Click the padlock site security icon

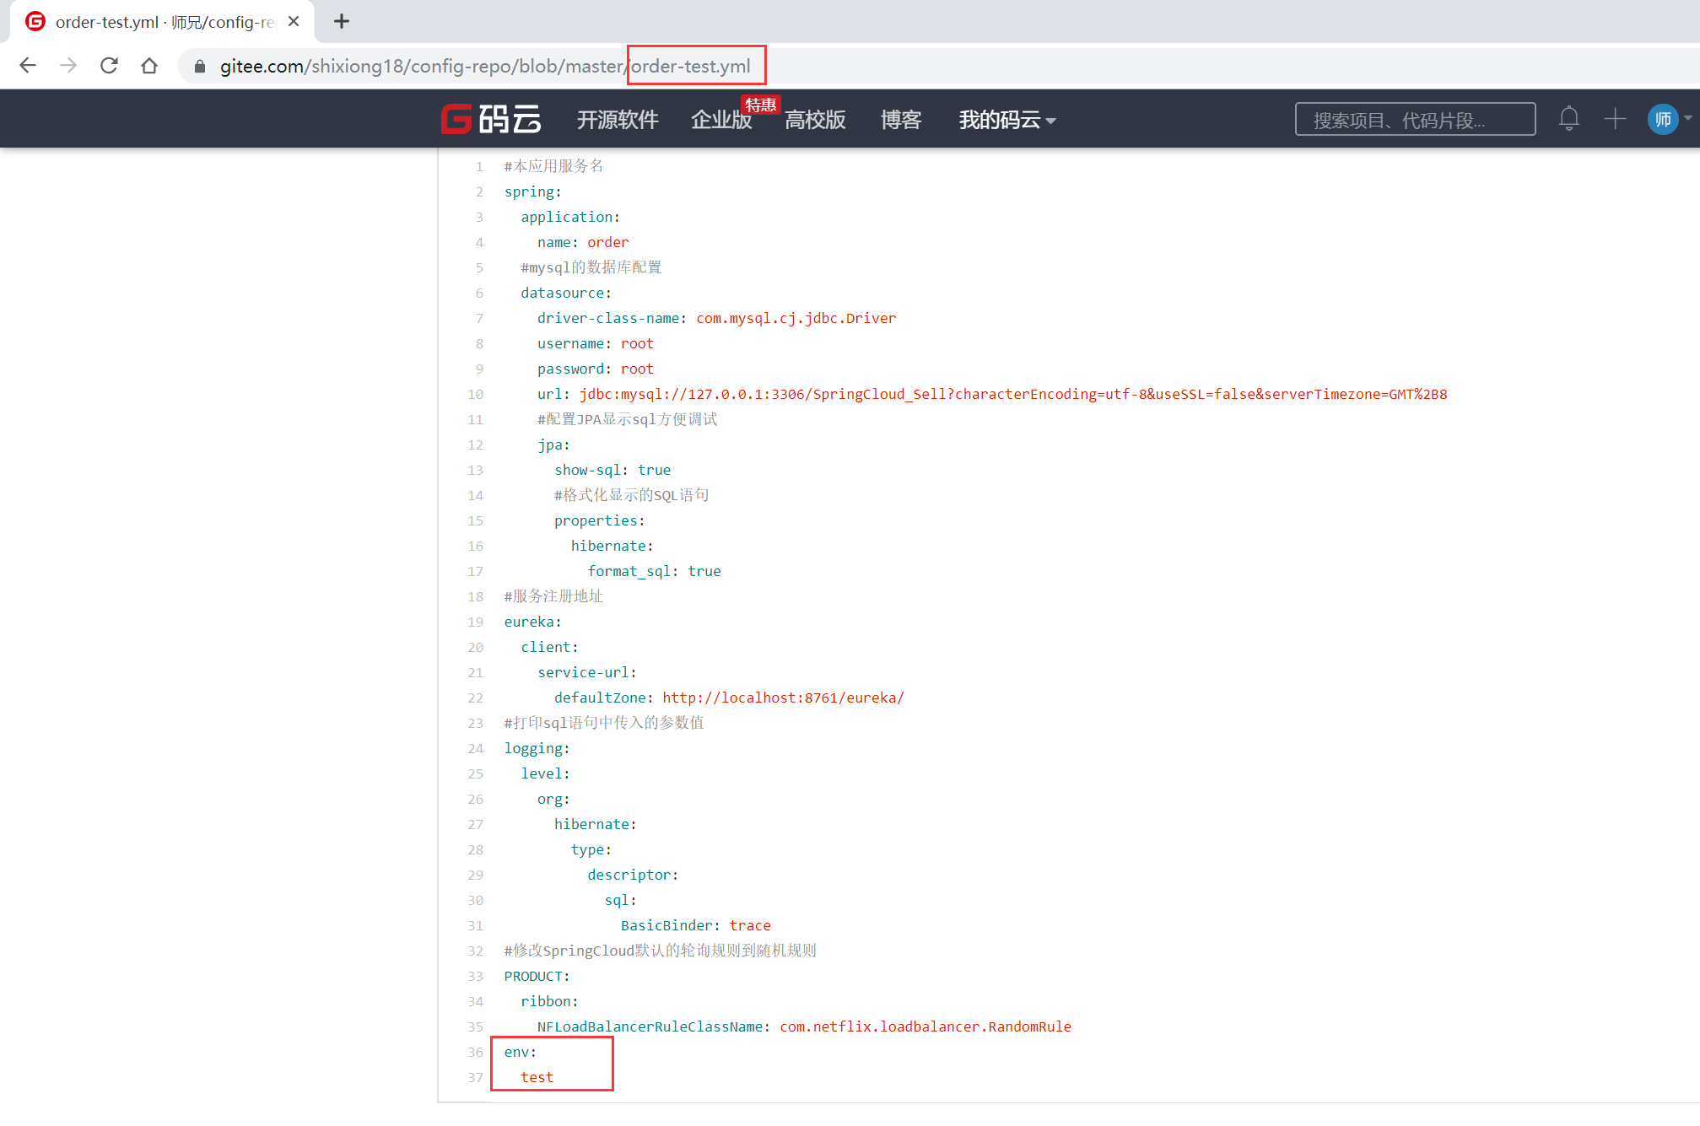point(200,67)
